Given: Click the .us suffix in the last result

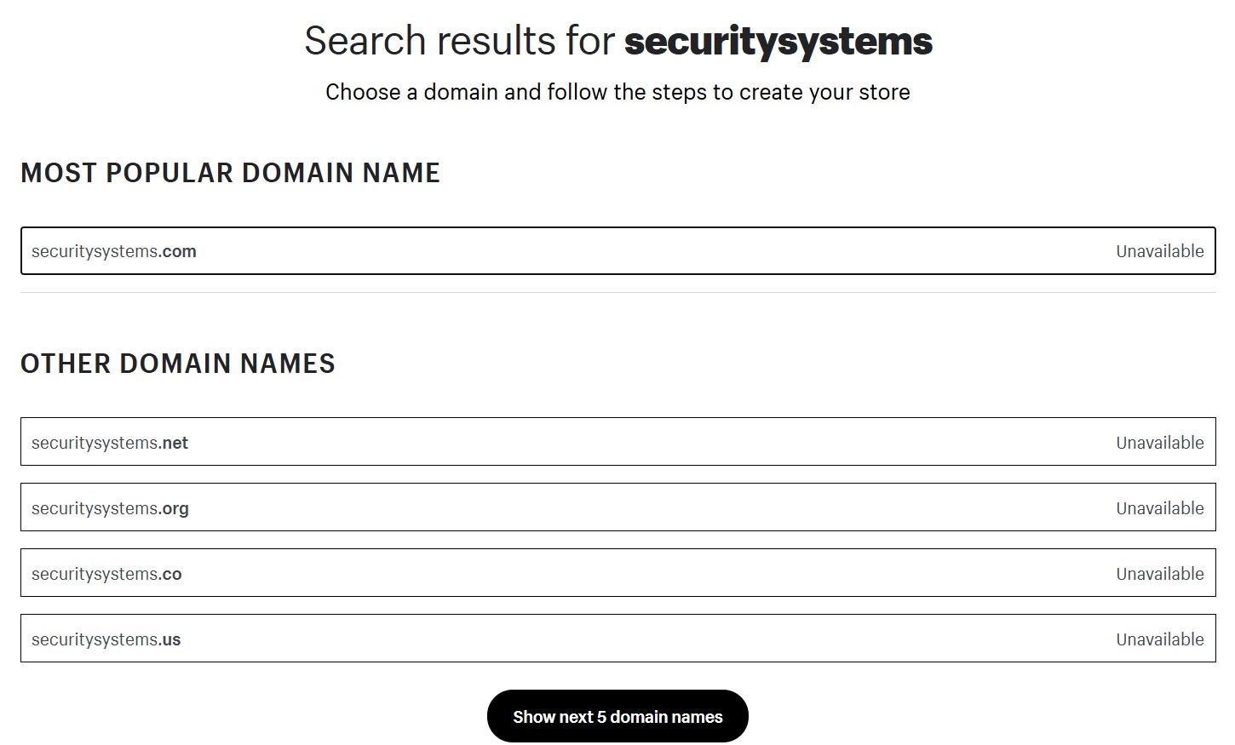Looking at the screenshot, I should (171, 639).
